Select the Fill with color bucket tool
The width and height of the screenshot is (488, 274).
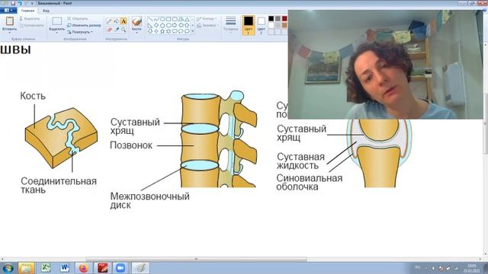116,21
